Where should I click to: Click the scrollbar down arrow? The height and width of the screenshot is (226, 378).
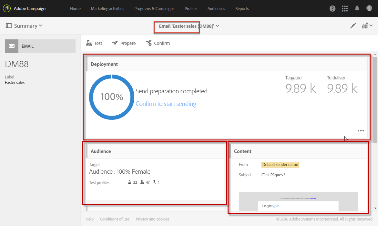(375, 208)
